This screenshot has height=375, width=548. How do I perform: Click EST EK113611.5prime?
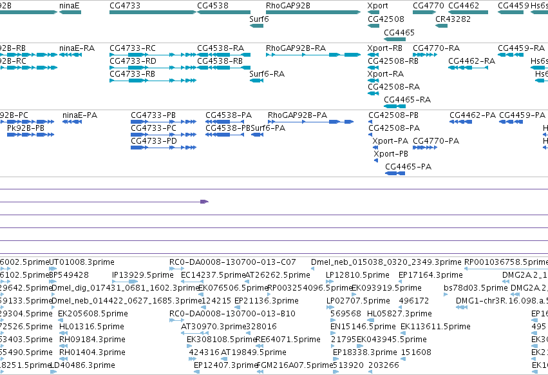click(x=403, y=333)
